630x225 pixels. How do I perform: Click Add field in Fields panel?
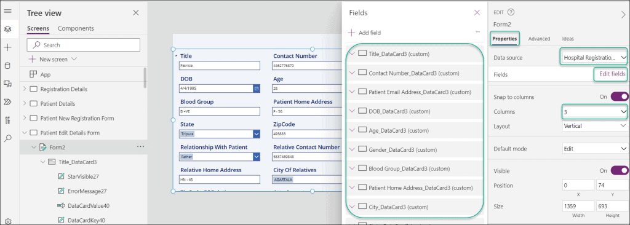(x=364, y=33)
